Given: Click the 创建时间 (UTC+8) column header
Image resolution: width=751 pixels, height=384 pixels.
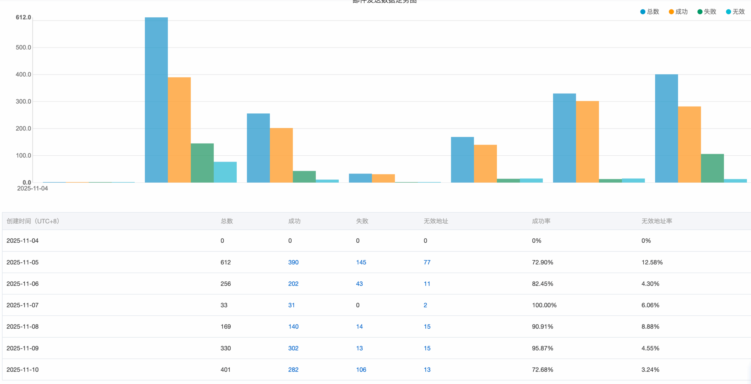Looking at the screenshot, I should click(x=33, y=221).
